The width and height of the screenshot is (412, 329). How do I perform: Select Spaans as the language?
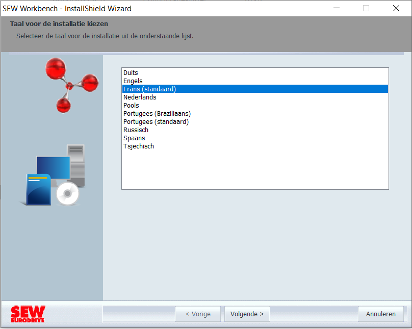[x=255, y=138]
